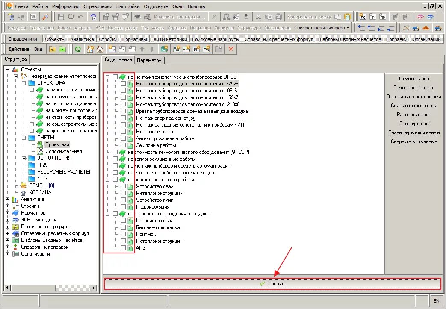Check the Монтаж емкости checkbox
This screenshot has height=309, width=446.
pos(123,132)
